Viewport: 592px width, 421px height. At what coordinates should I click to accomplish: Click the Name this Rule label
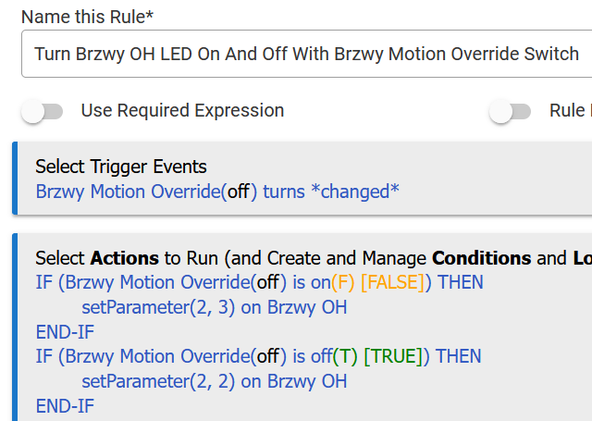coord(87,17)
